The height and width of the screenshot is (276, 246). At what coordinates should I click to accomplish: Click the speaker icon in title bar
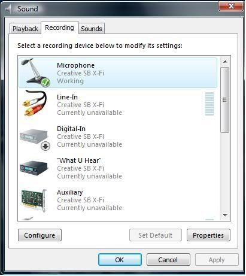8,9
